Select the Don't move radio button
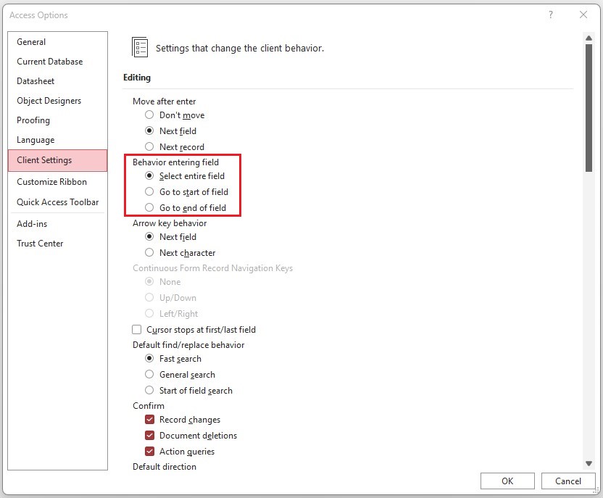This screenshot has width=603, height=498. click(149, 115)
